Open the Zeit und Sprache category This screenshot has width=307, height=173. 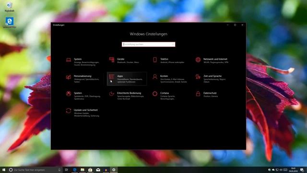213,79
